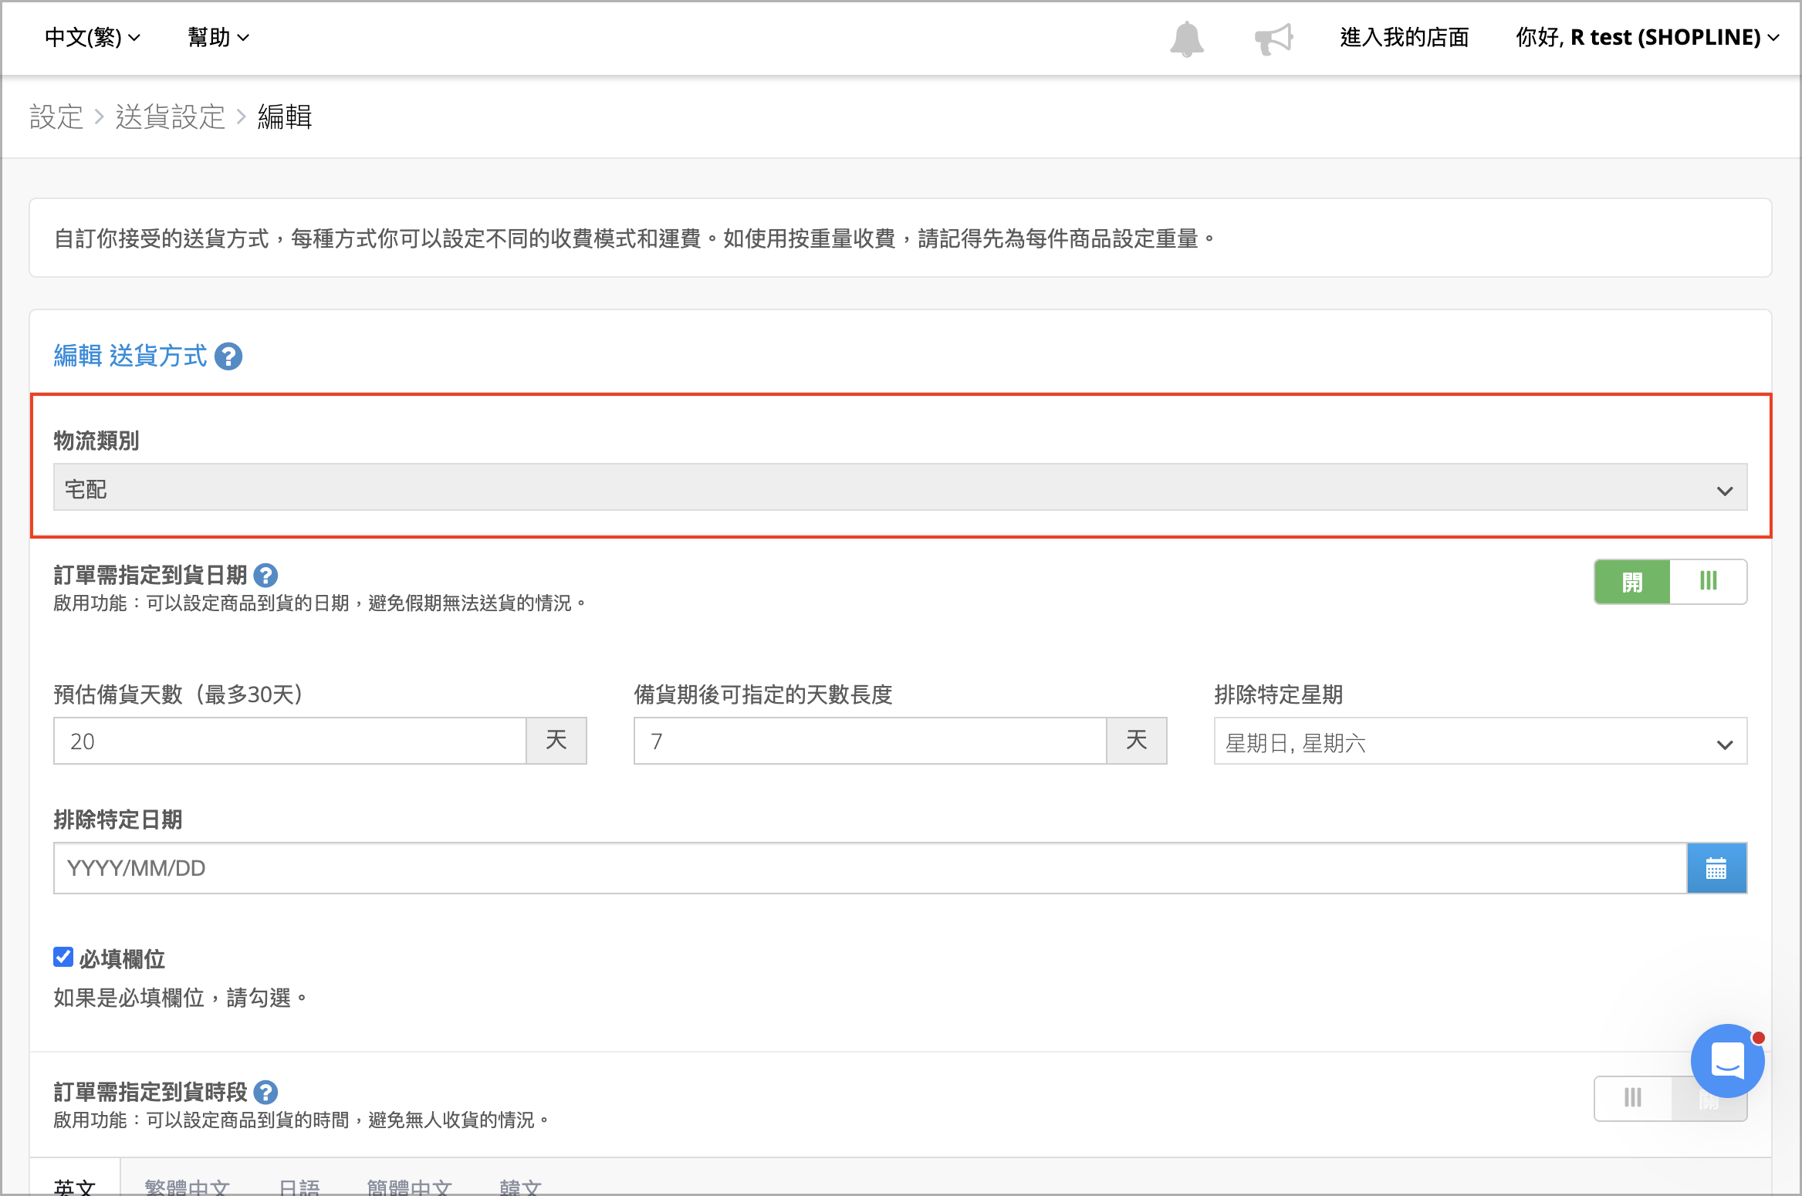Open the 幫助 help menu

[x=218, y=37]
